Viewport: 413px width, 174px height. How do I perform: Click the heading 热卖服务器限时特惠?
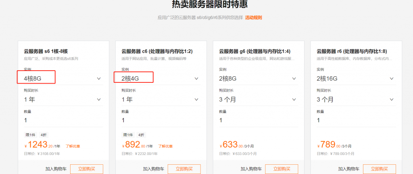pos(210,4)
